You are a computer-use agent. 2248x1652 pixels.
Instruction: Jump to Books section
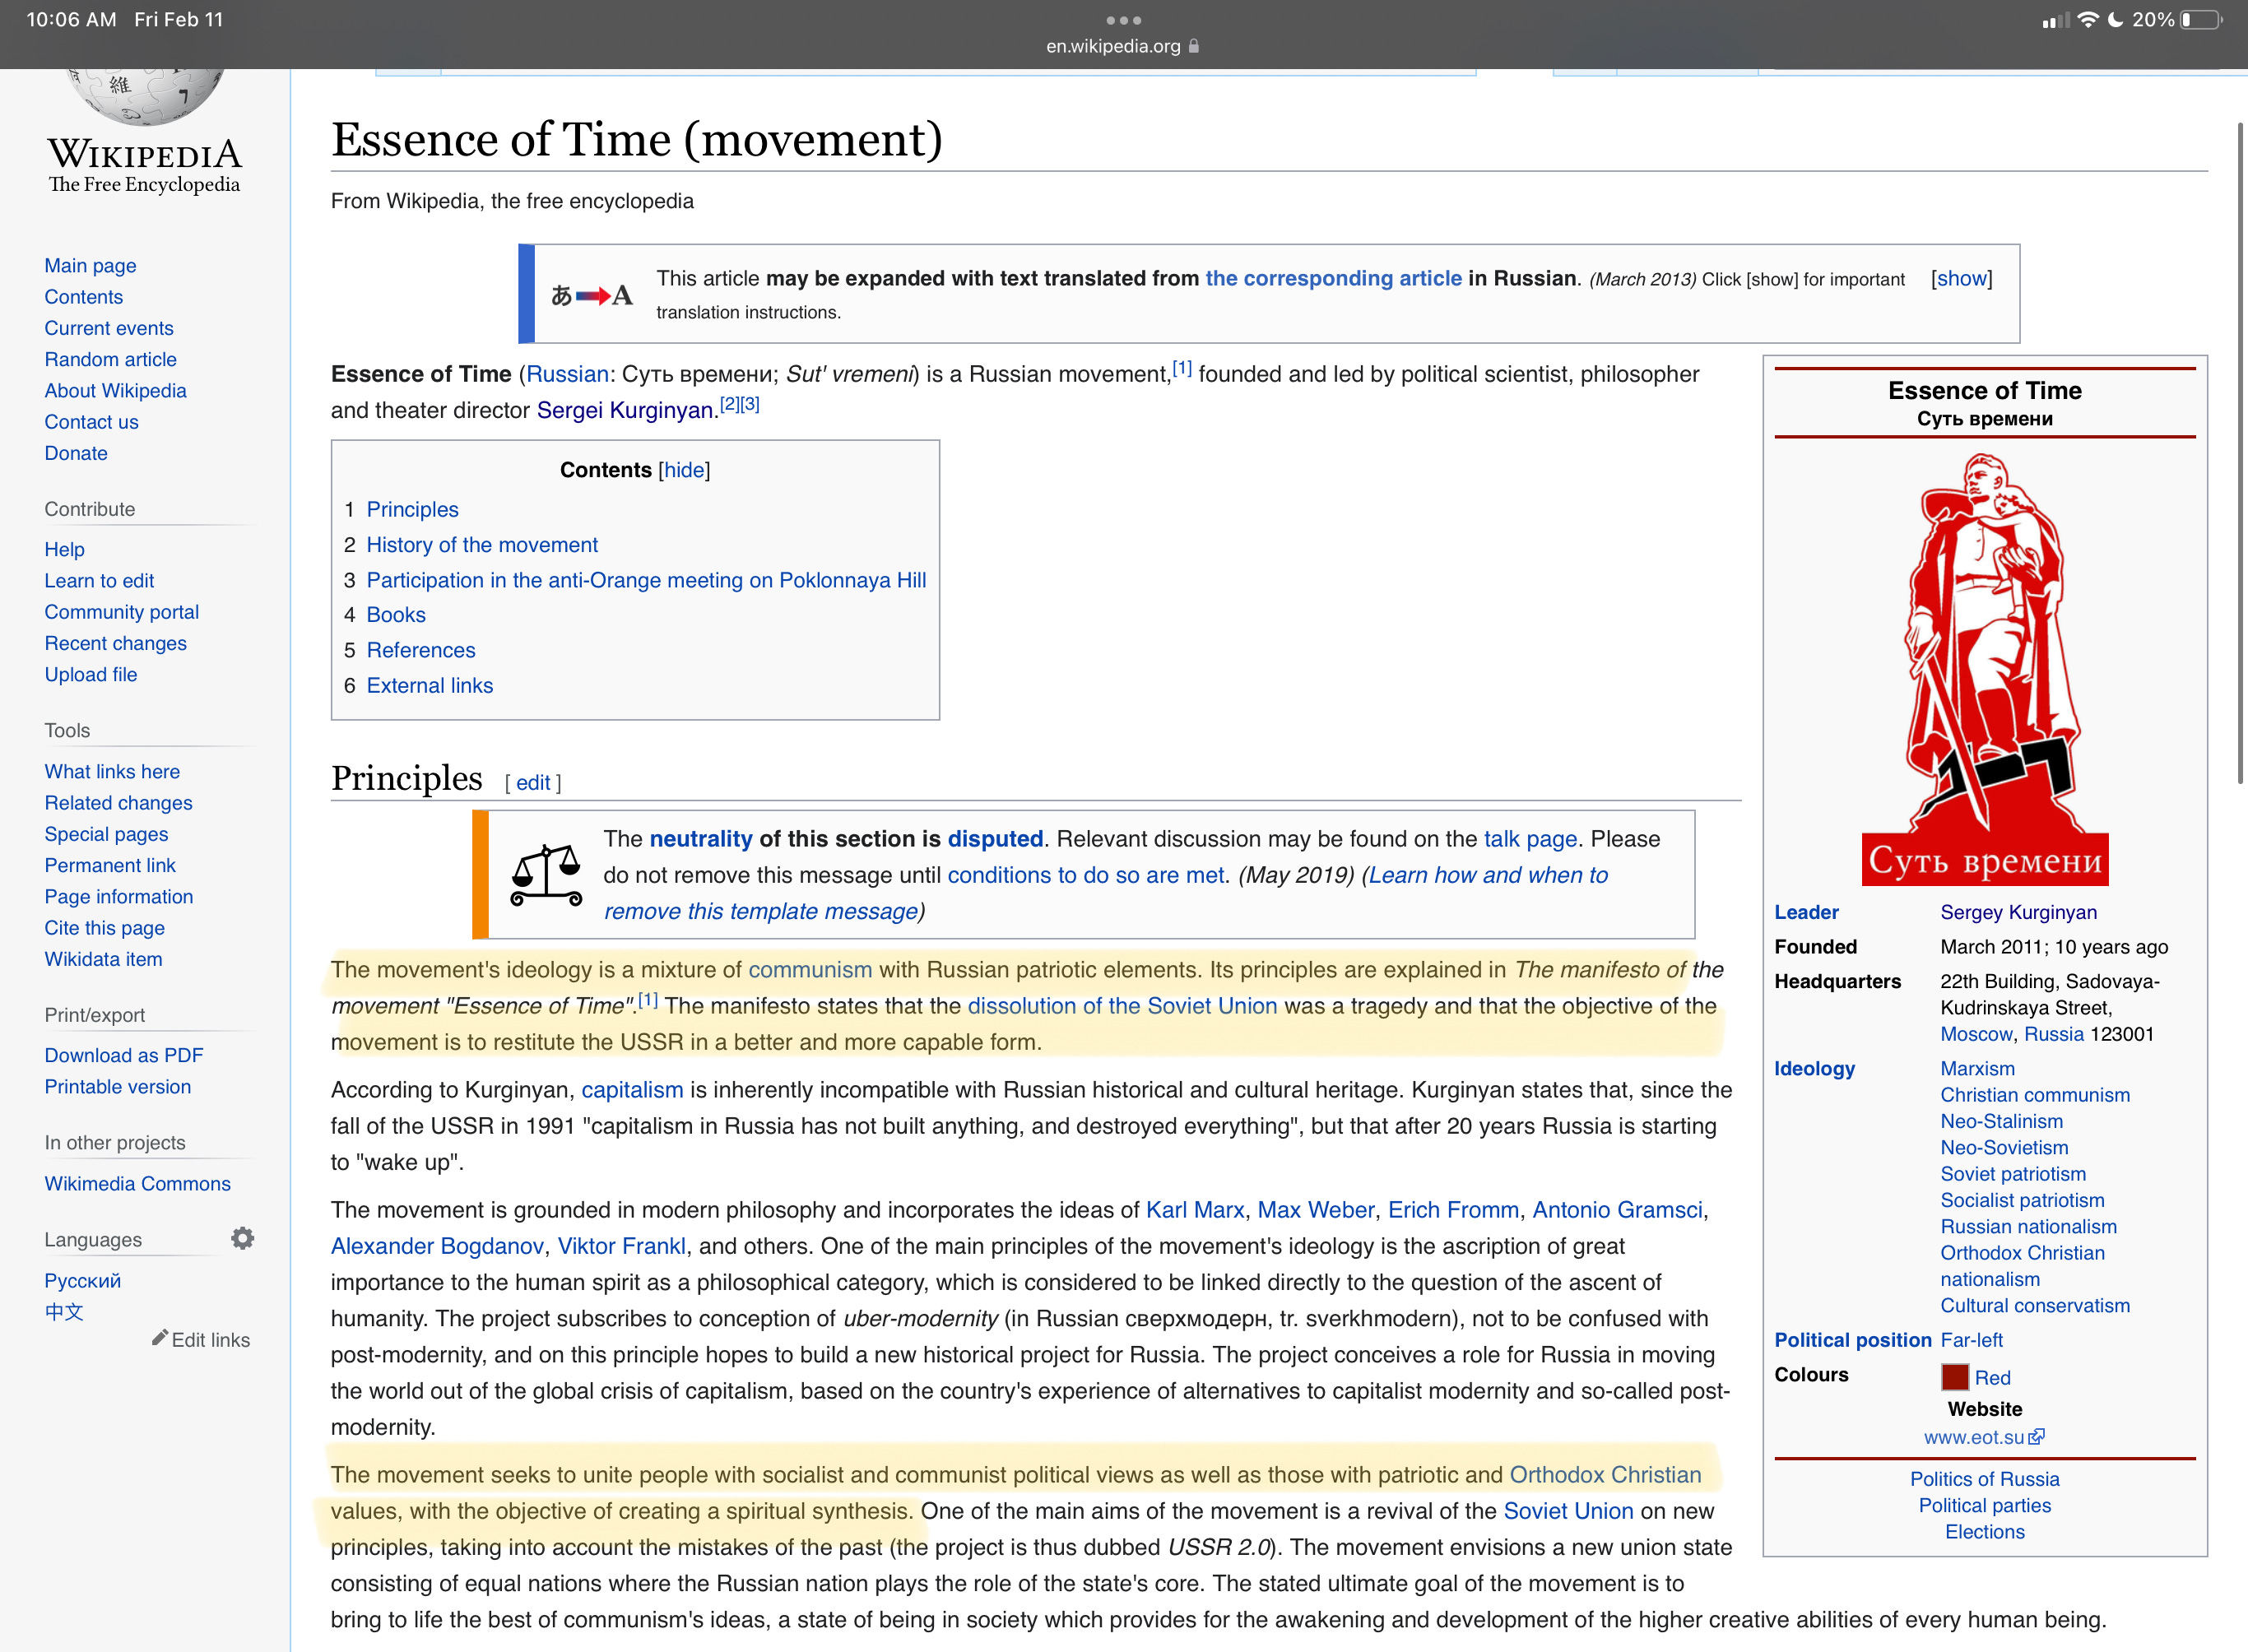[x=396, y=615]
